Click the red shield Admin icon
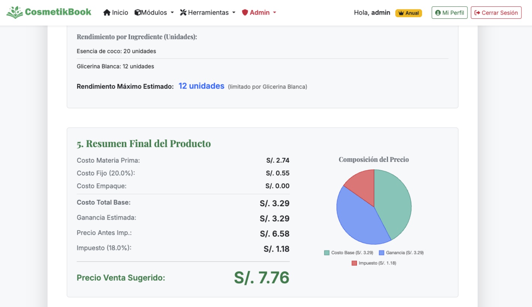The image size is (532, 307). (245, 13)
